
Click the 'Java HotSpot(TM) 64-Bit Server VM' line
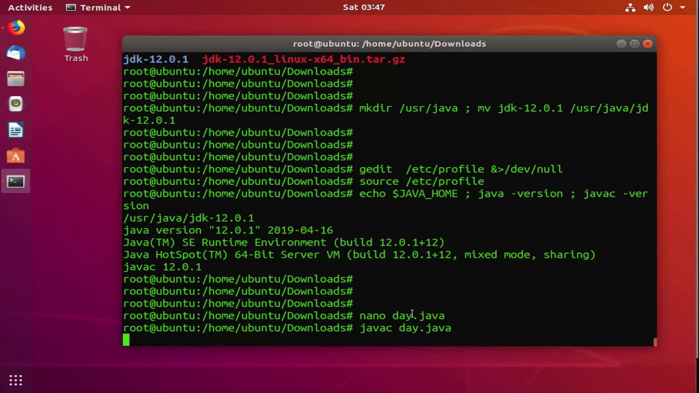click(x=359, y=254)
